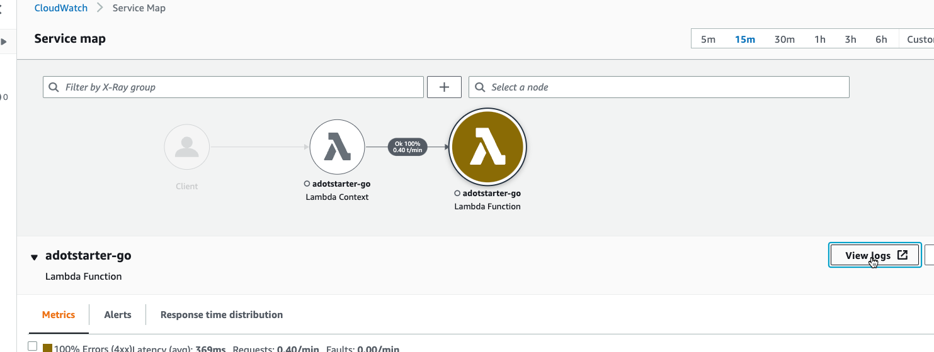934x352 pixels.
Task: Select the 1h time range
Action: (x=819, y=39)
